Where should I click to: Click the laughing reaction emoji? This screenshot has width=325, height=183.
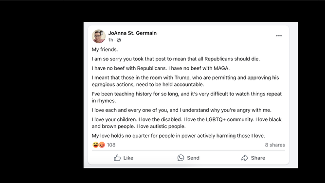tap(95, 145)
